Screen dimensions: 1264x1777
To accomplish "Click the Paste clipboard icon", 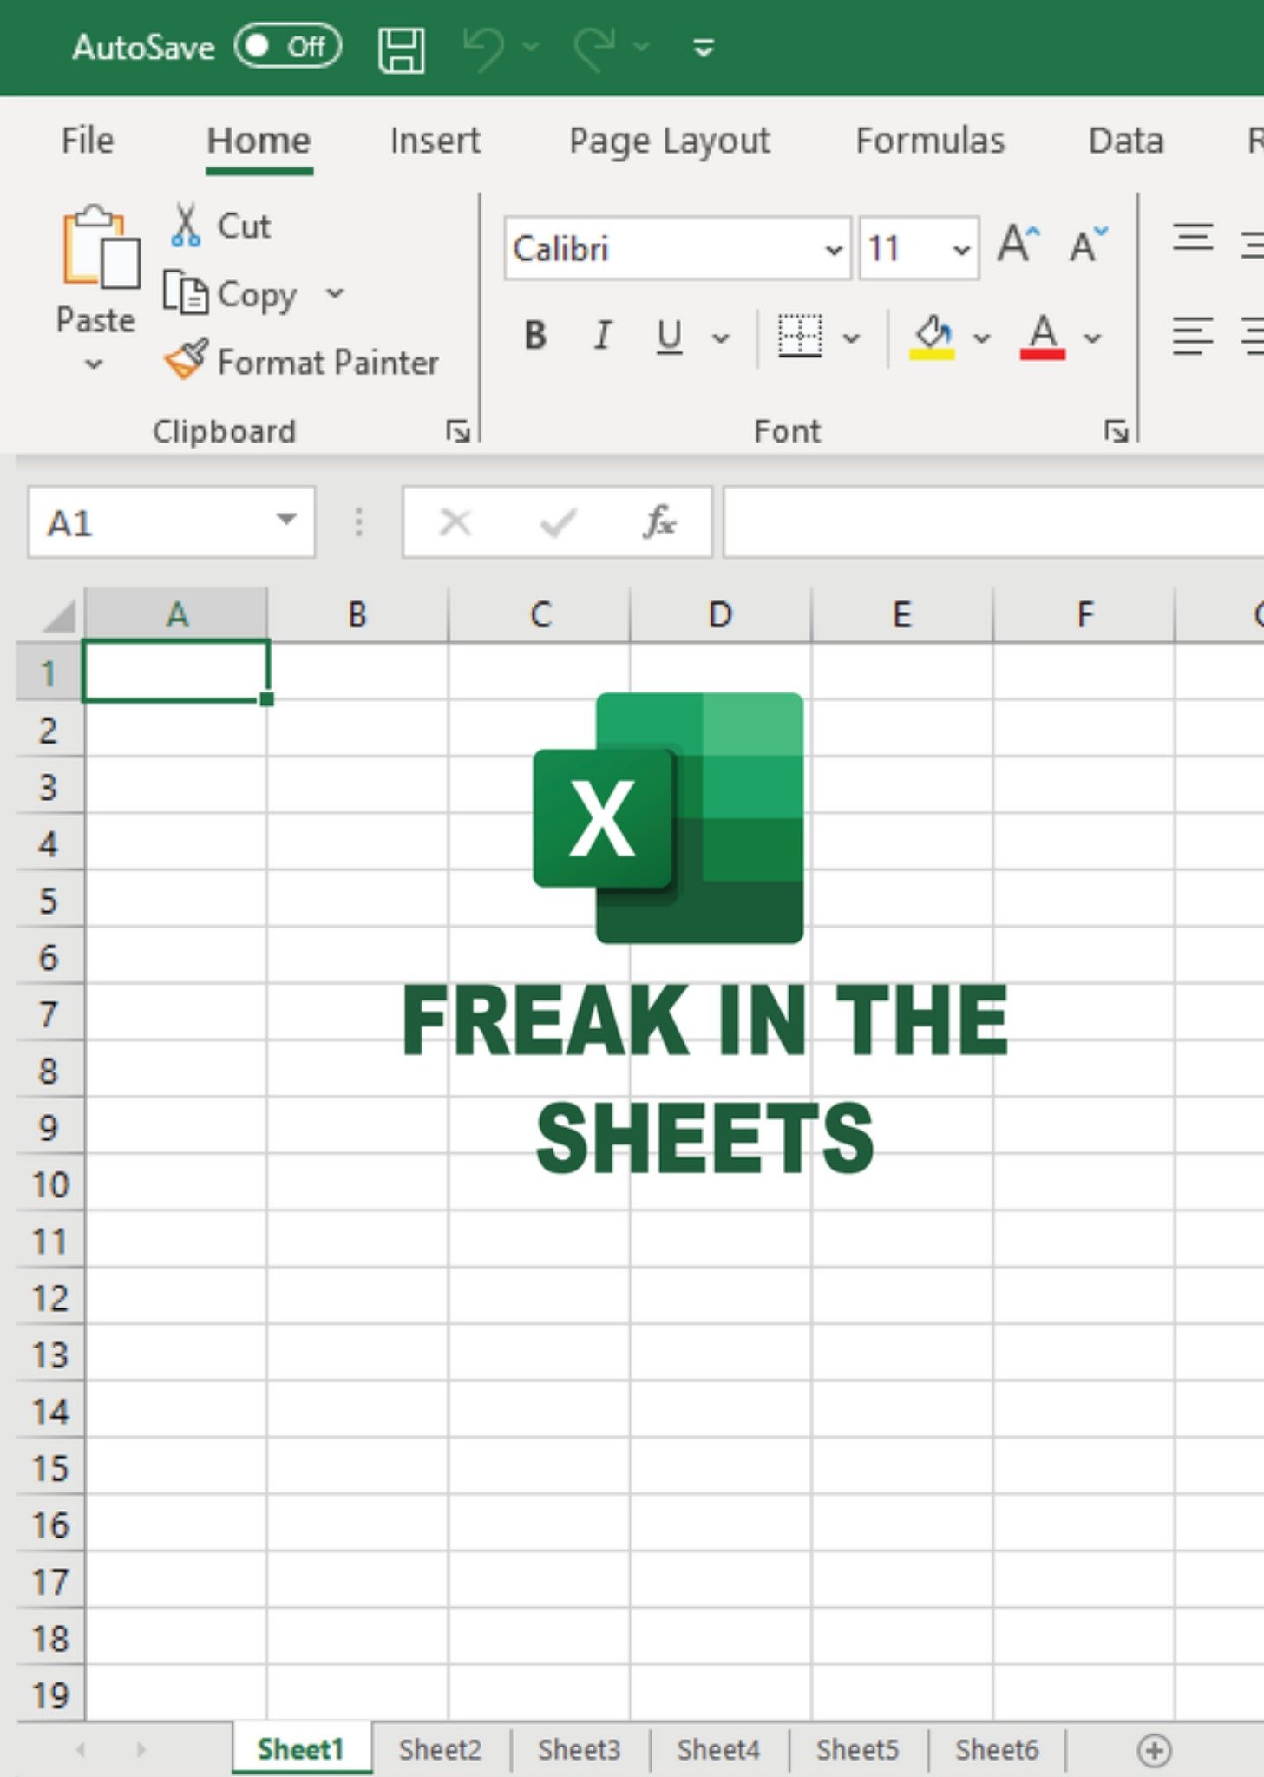I will tap(100, 247).
